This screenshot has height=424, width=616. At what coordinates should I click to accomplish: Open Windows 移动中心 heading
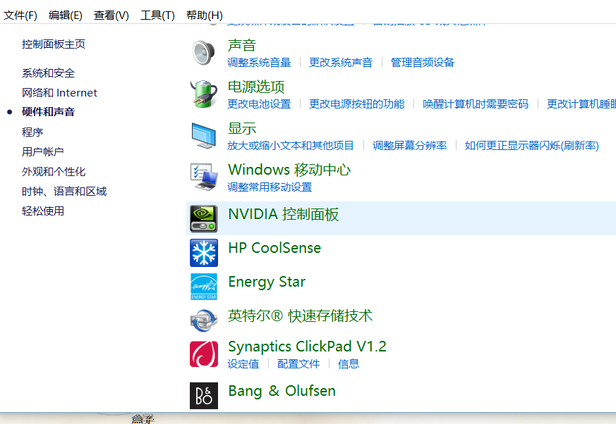pos(289,170)
